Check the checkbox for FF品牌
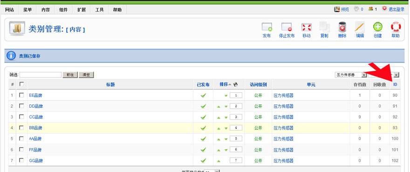This screenshot has width=410, height=172. (22, 149)
